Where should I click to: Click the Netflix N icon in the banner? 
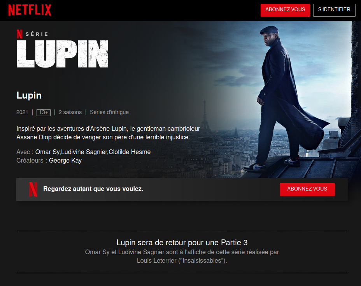tap(33, 189)
